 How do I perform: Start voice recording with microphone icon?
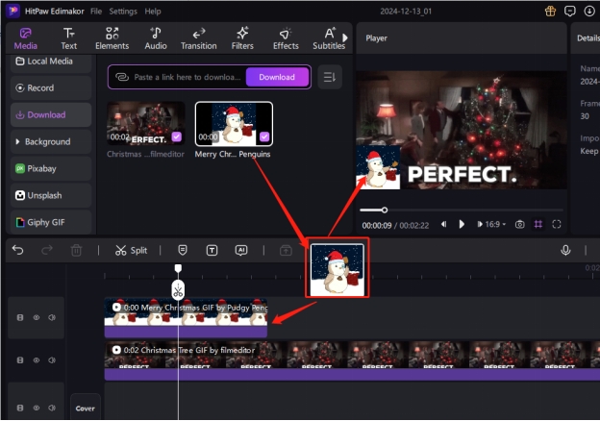tap(566, 250)
